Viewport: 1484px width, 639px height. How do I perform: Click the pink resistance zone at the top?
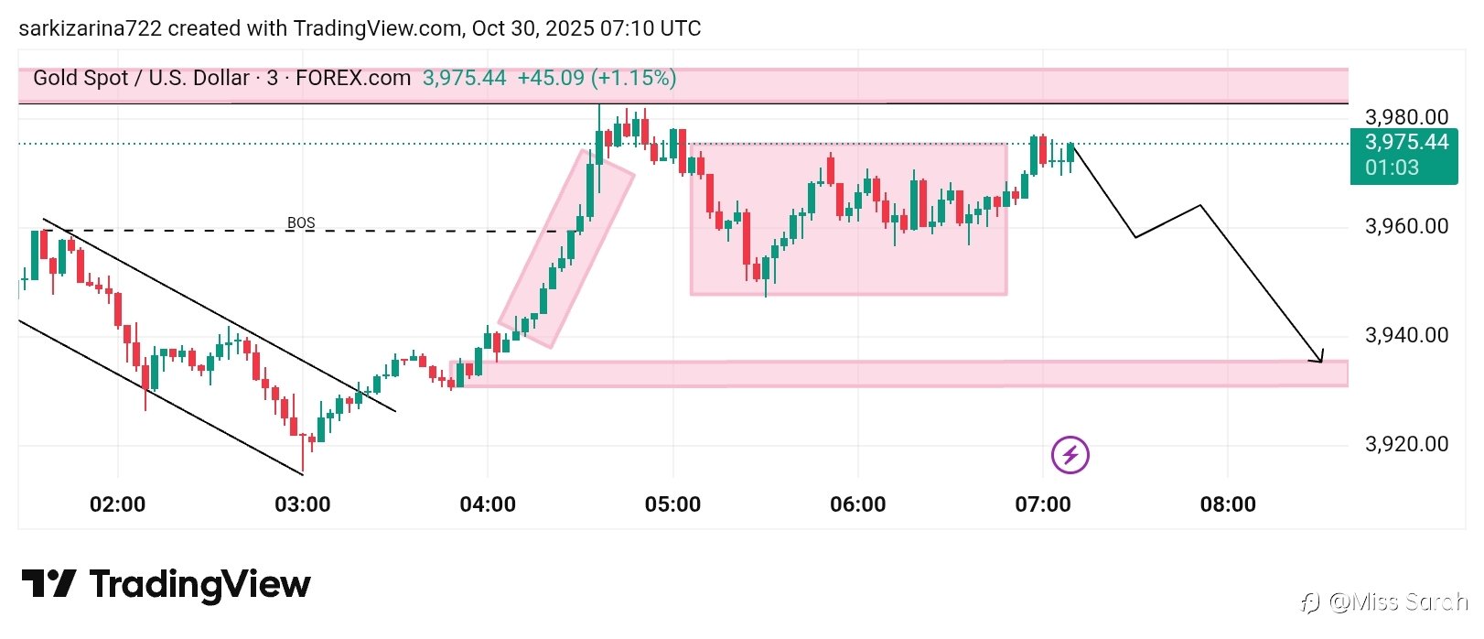point(1006,86)
